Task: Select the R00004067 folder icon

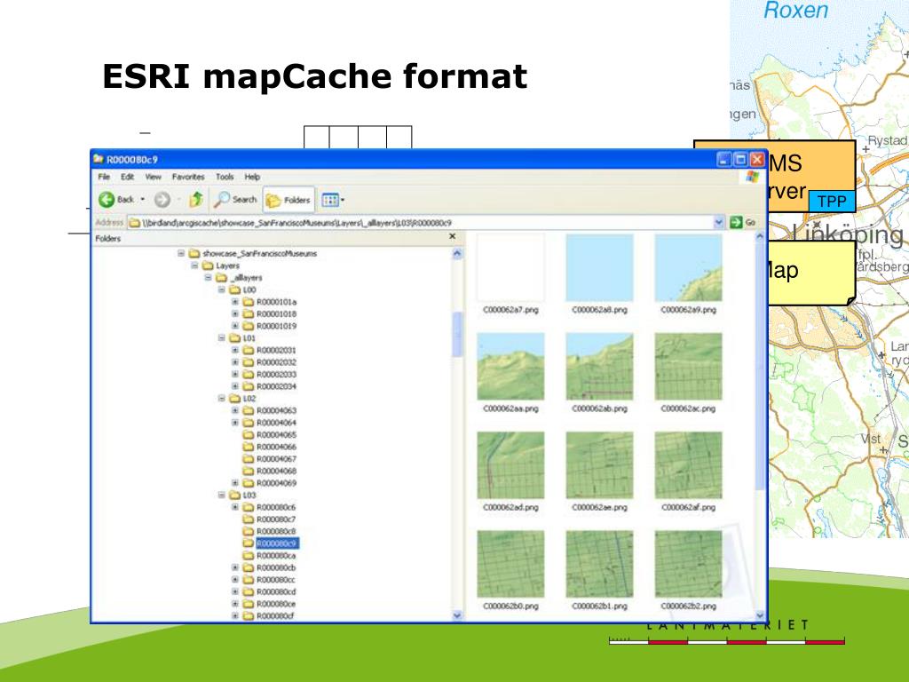Action: click(x=249, y=459)
